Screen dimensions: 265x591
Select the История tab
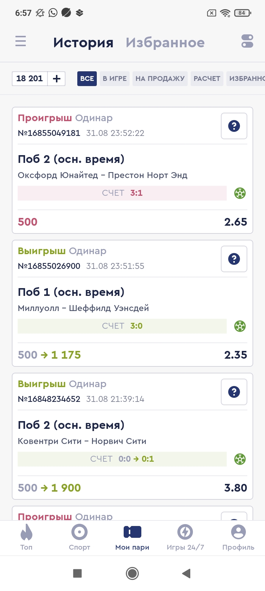click(x=83, y=43)
